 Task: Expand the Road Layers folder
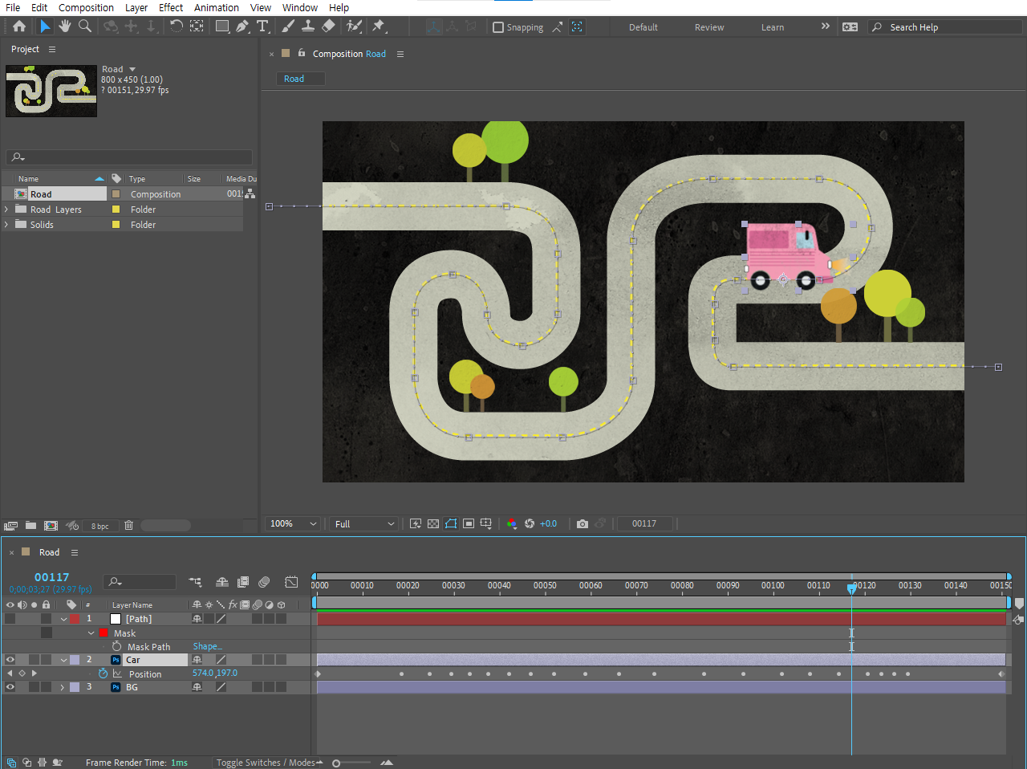tap(6, 210)
